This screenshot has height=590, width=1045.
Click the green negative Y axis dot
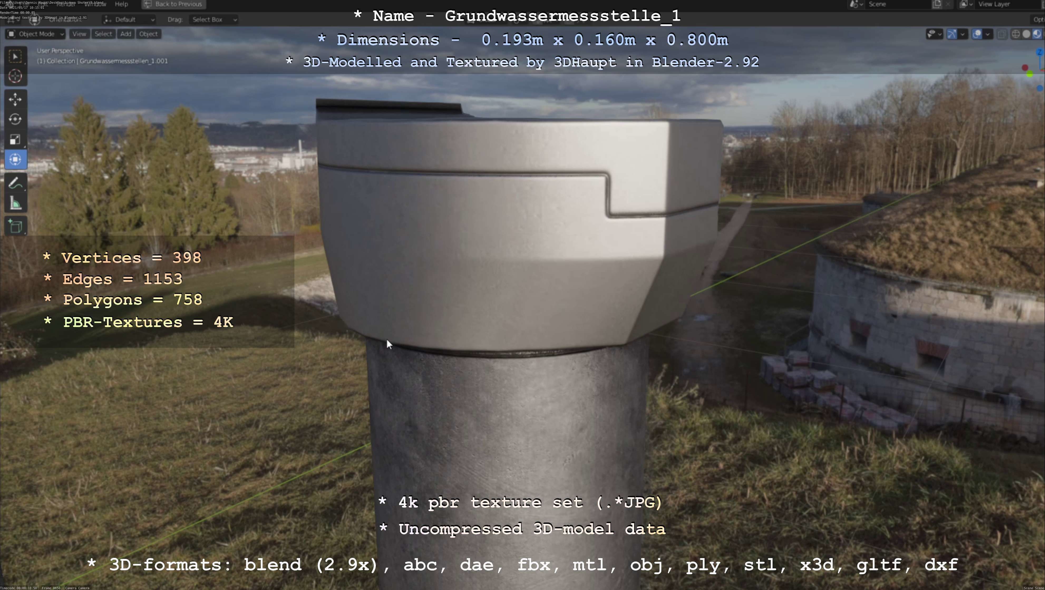coord(1030,74)
